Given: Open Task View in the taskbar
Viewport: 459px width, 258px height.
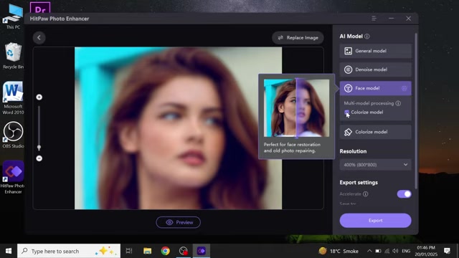Looking at the screenshot, I should click(x=129, y=251).
